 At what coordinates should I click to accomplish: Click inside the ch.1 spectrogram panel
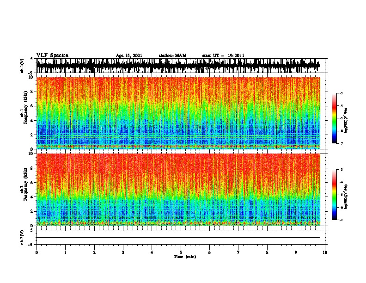coord(178,113)
